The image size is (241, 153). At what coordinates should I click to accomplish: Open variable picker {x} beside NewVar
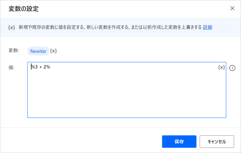(x=53, y=51)
